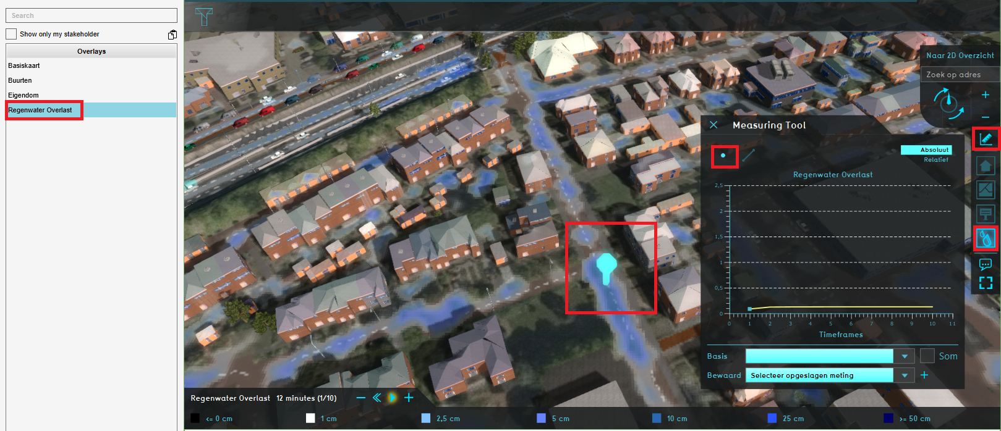The width and height of the screenshot is (1001, 431).
Task: Switch to line measurement mode
Action: [749, 156]
